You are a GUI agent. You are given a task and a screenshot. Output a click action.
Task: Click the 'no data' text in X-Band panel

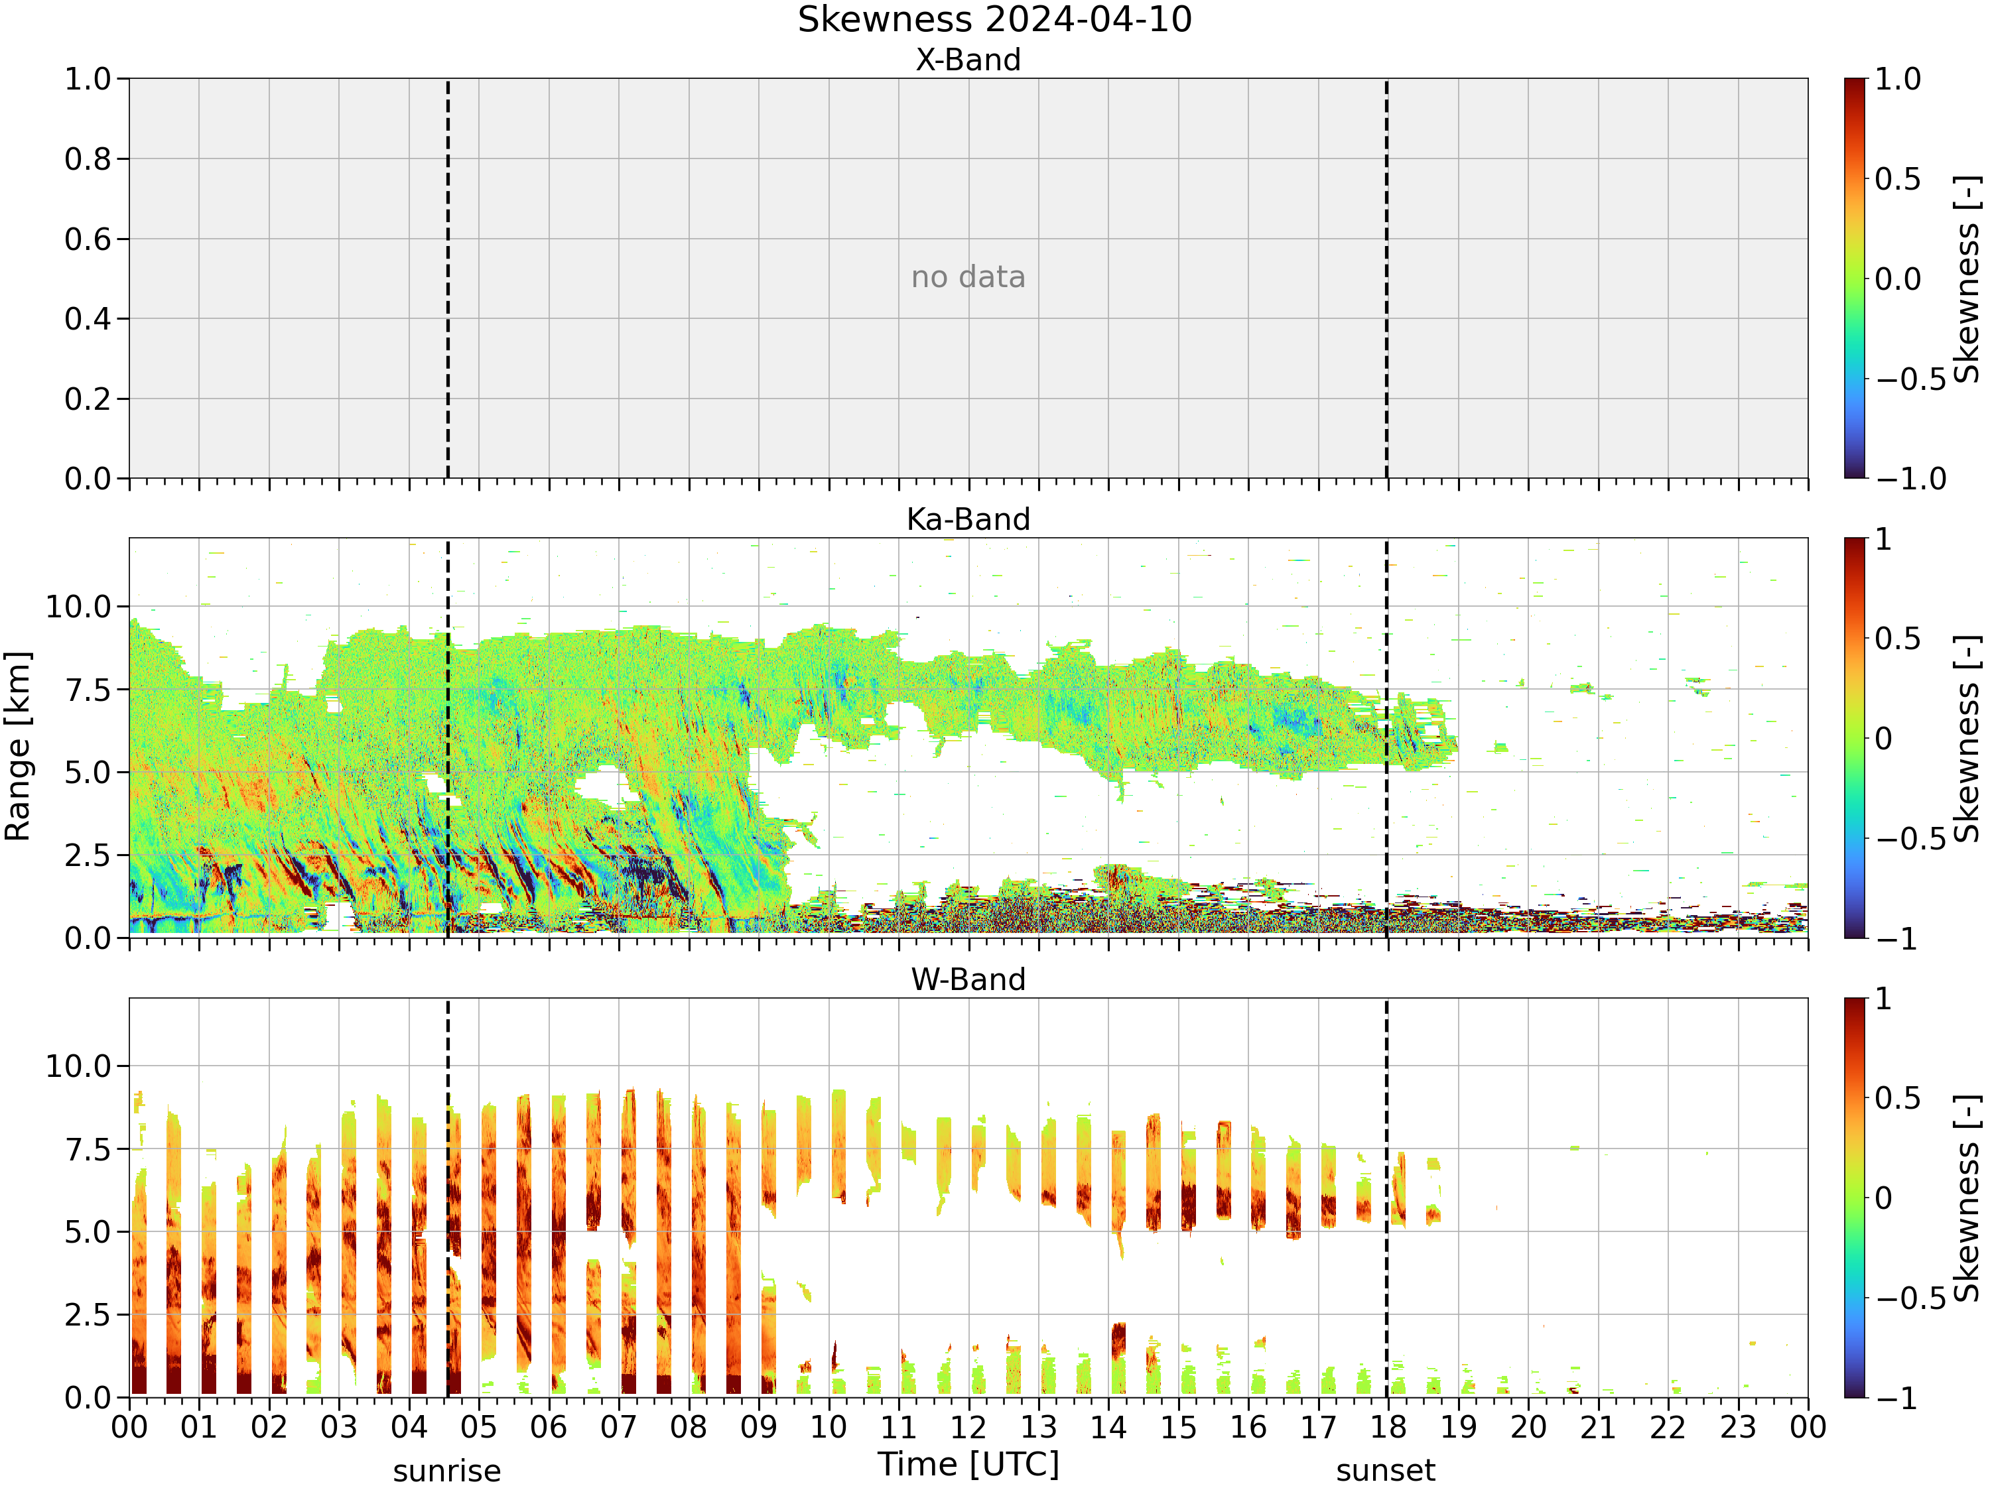(x=968, y=277)
